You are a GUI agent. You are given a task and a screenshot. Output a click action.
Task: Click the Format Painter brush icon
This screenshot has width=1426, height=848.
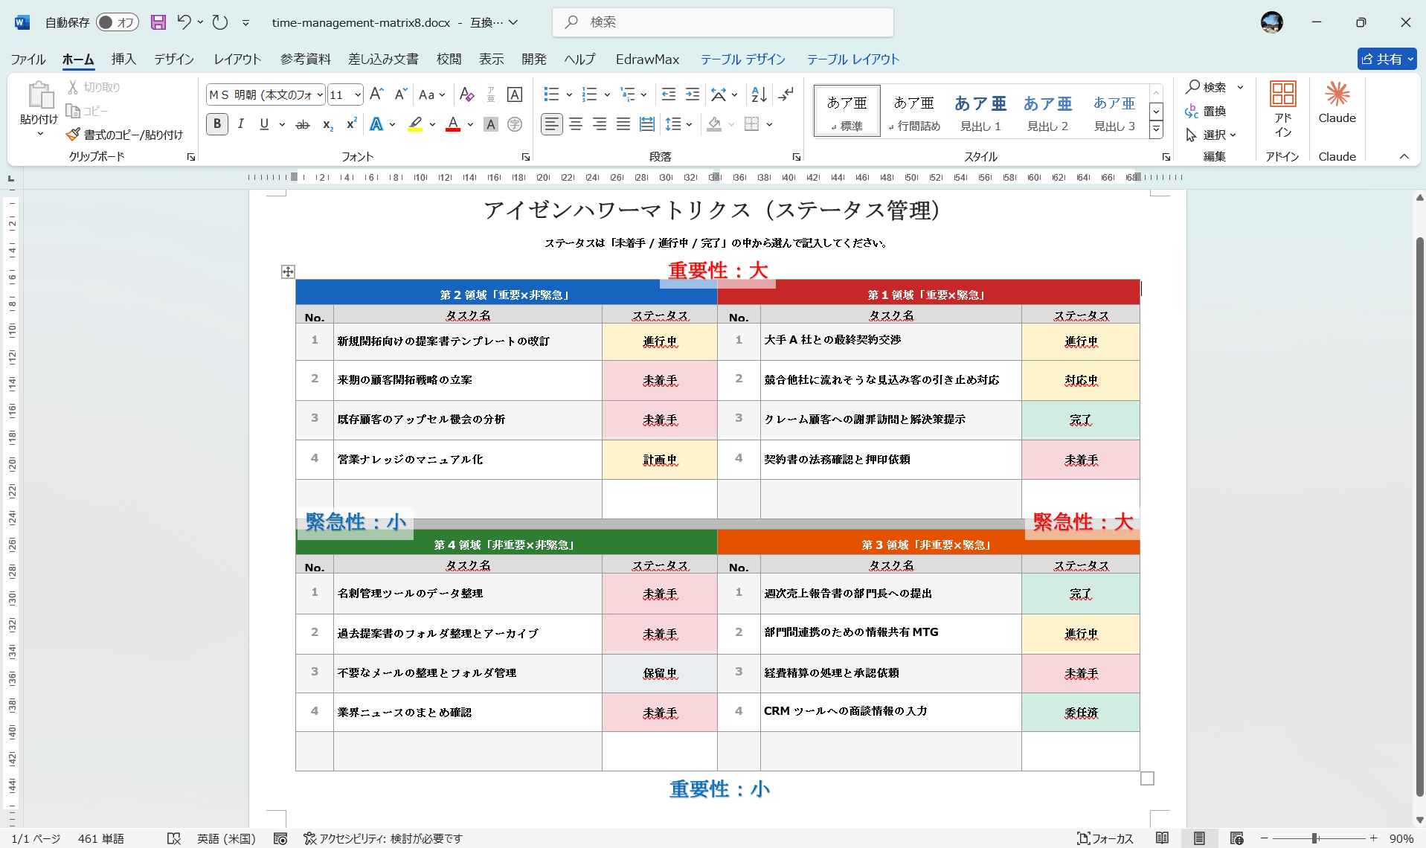(73, 135)
